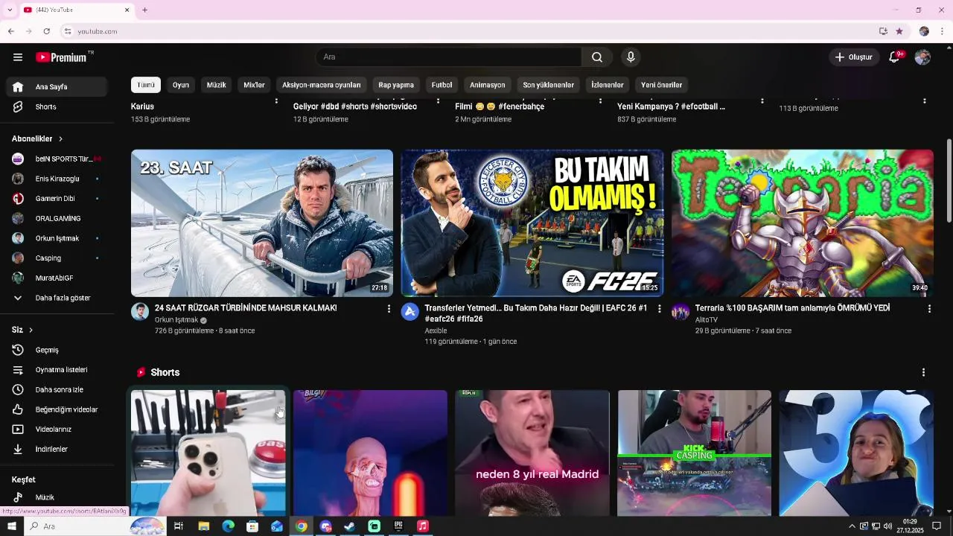The image size is (953, 536).
Task: Reload the page in Chrome
Action: pos(46,31)
